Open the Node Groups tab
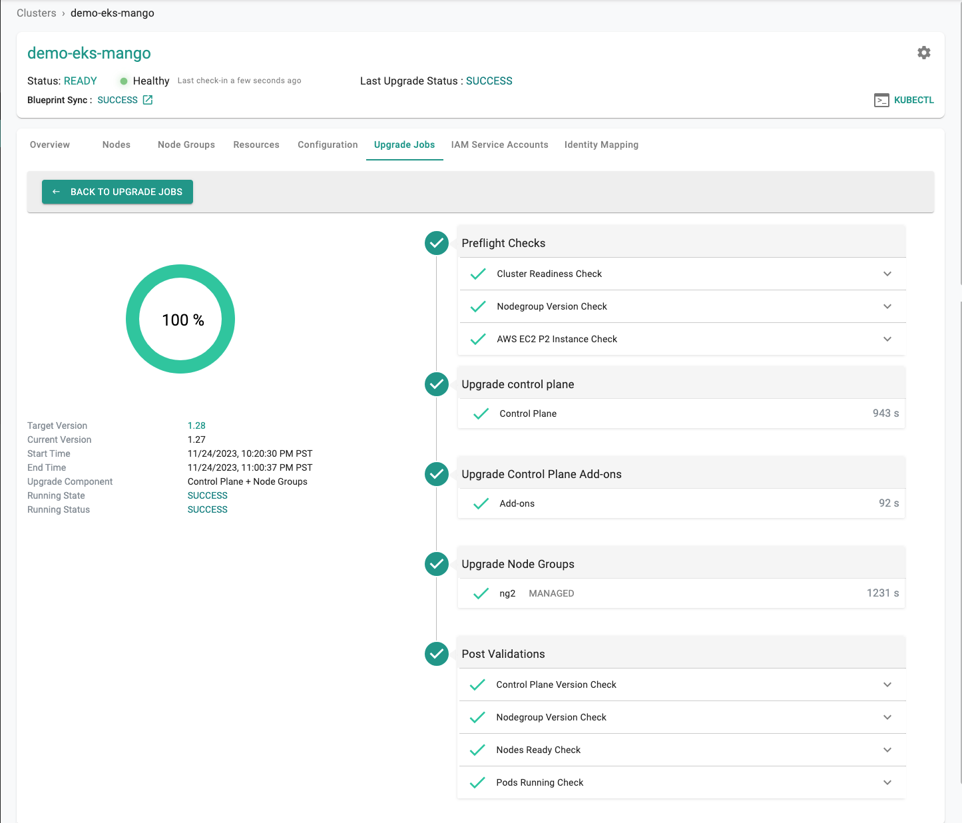 [x=186, y=144]
